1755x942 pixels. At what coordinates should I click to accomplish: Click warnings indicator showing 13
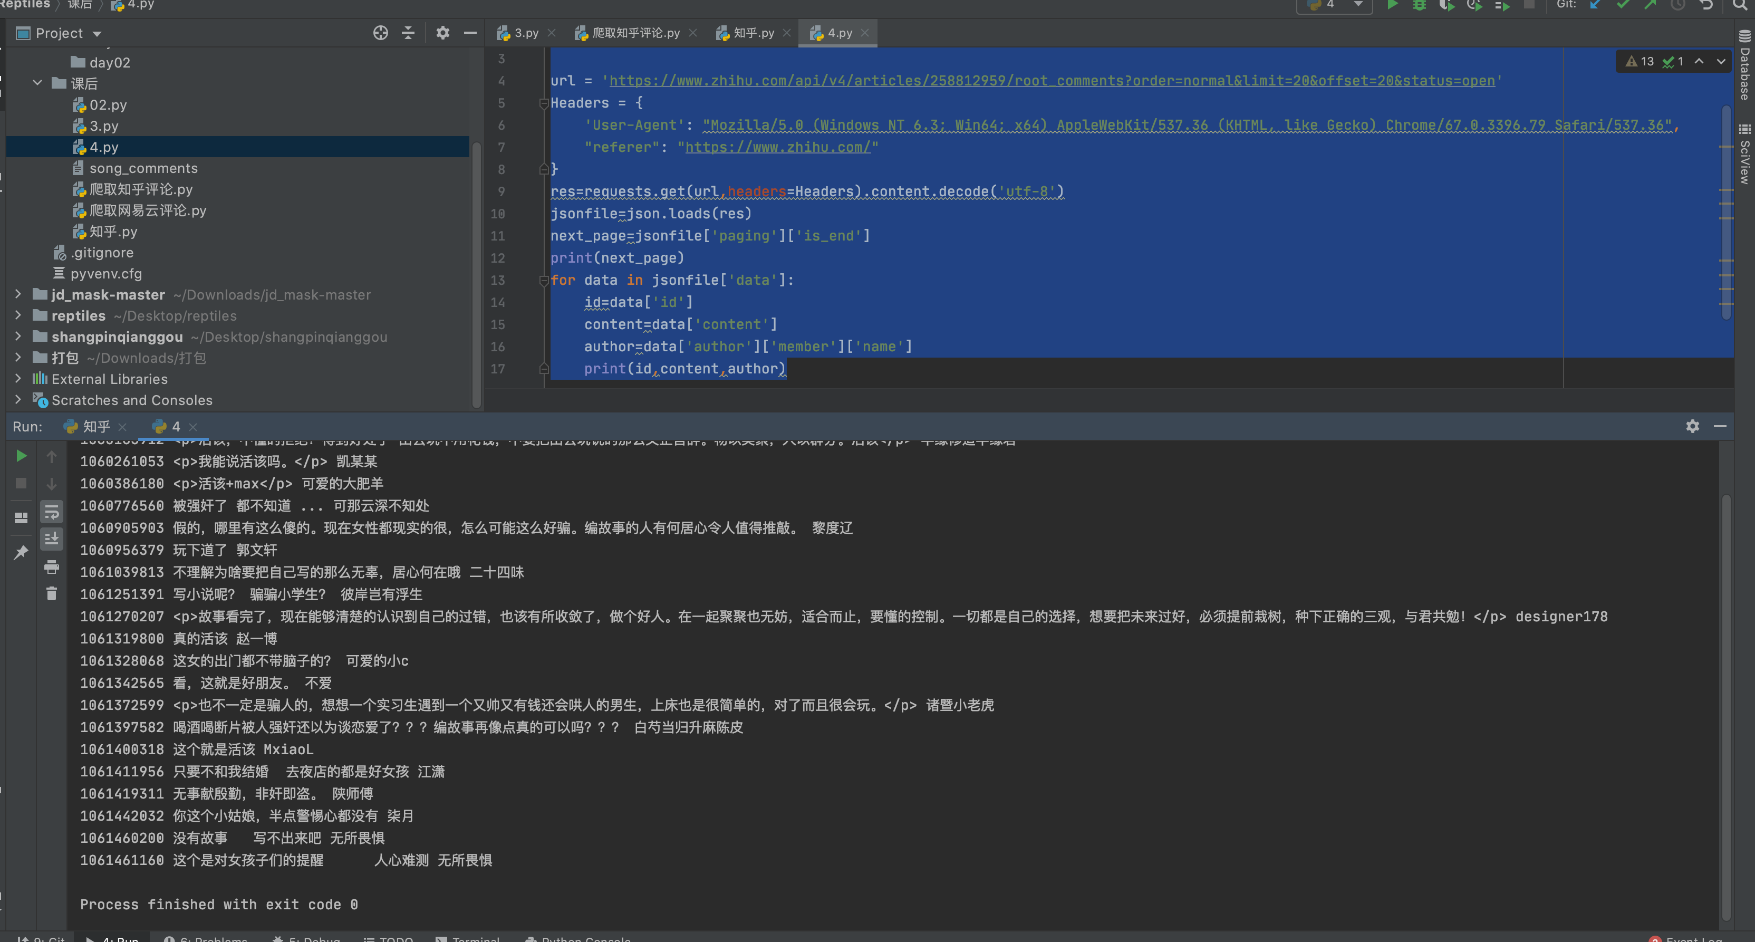tap(1640, 61)
